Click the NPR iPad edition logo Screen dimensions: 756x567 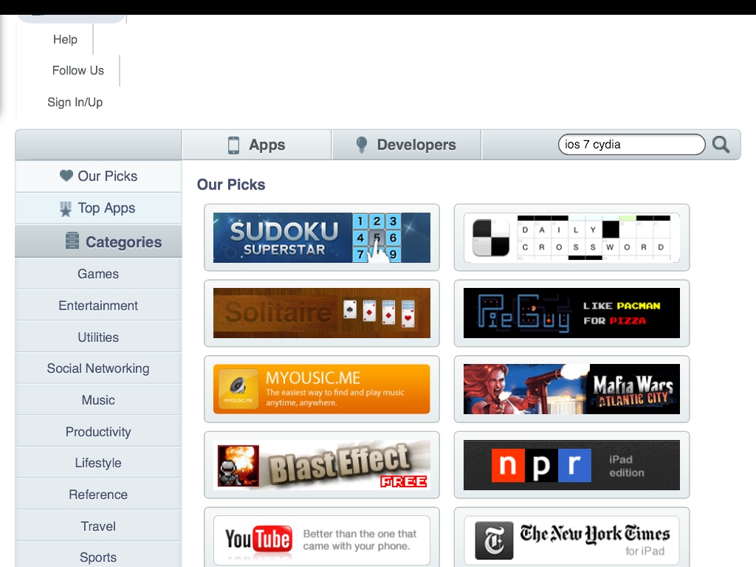542,465
